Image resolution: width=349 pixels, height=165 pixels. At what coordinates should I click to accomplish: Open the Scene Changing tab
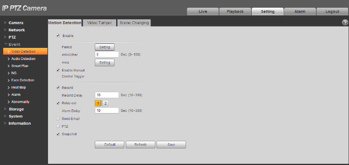134,23
